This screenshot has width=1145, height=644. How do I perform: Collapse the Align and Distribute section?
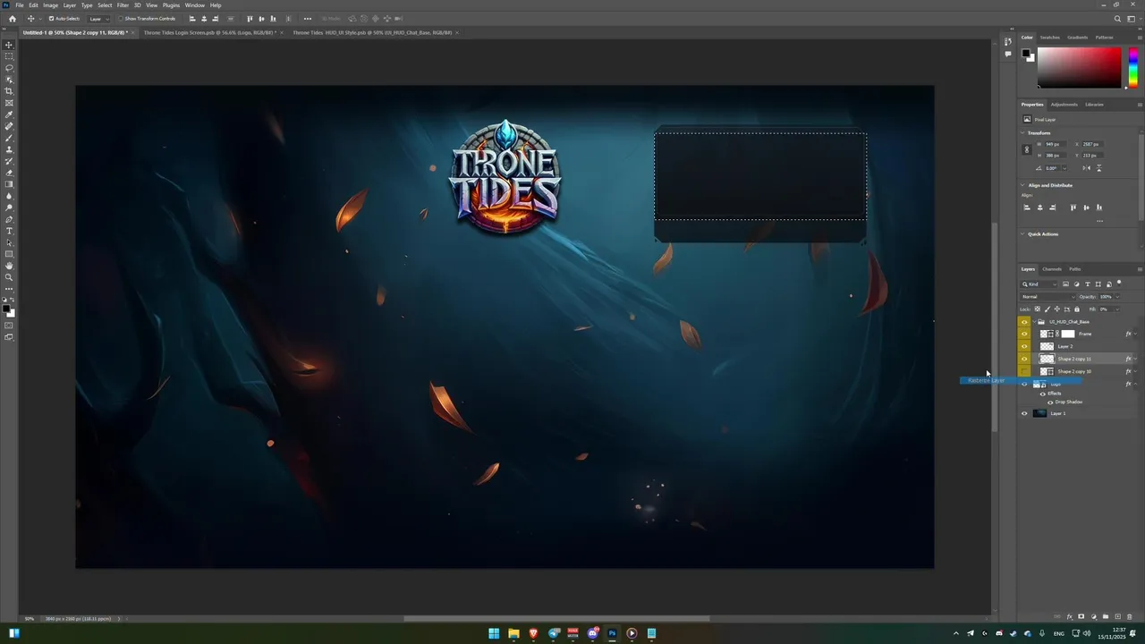click(1023, 185)
